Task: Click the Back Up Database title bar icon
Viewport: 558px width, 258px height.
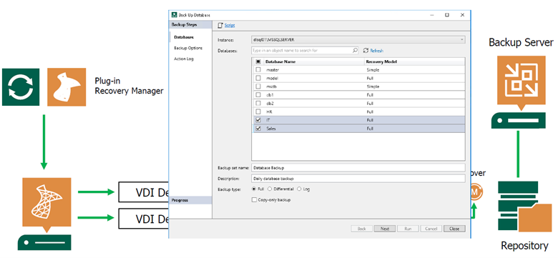Action: 175,15
